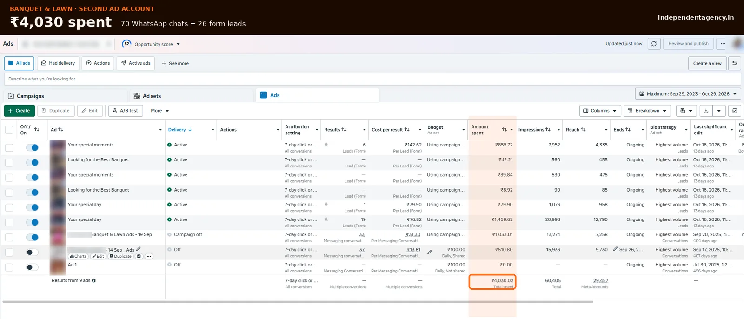Expand the Opportunity score dropdown arrow
The image size is (744, 319).
[178, 44]
